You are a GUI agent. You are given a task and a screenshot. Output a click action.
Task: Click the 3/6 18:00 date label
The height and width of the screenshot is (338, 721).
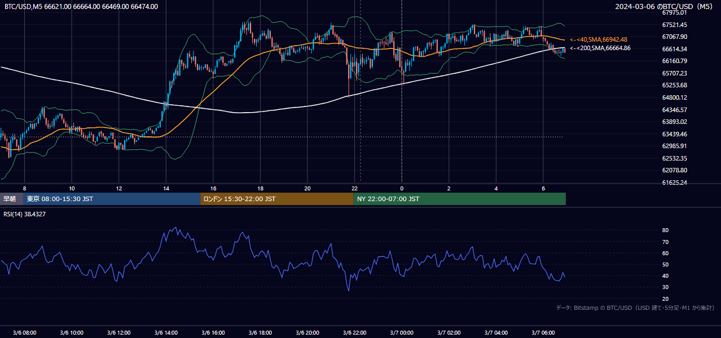(x=260, y=333)
